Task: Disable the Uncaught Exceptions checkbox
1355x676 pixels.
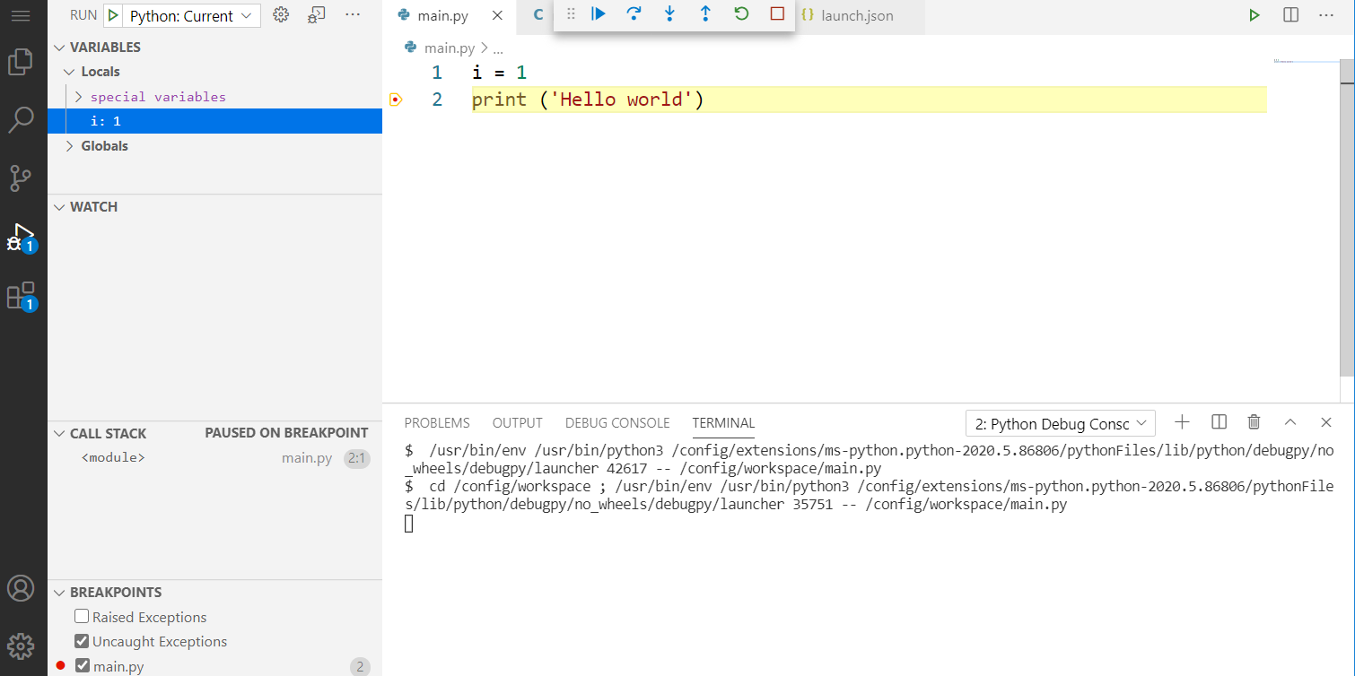Action: [x=82, y=641]
